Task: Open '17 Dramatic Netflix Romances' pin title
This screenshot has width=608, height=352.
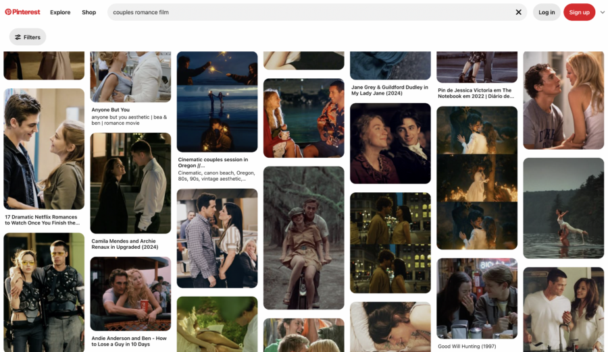Action: 42,220
